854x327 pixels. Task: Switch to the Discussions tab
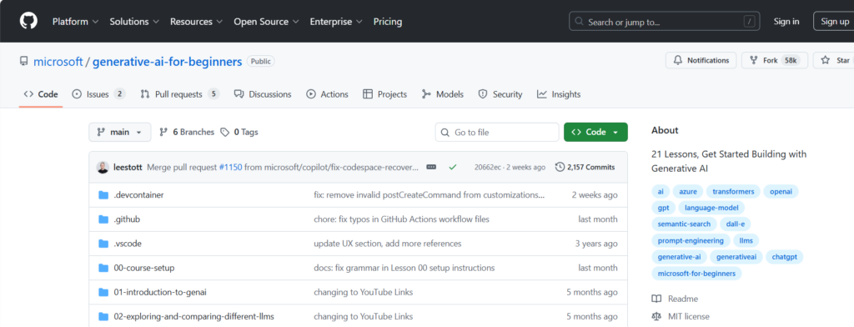[263, 94]
